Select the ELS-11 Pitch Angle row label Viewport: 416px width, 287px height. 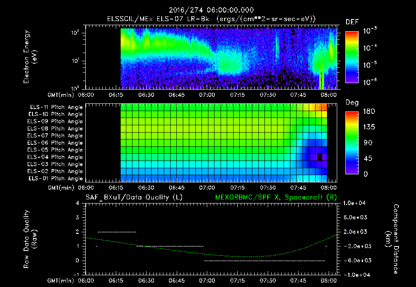coord(56,107)
